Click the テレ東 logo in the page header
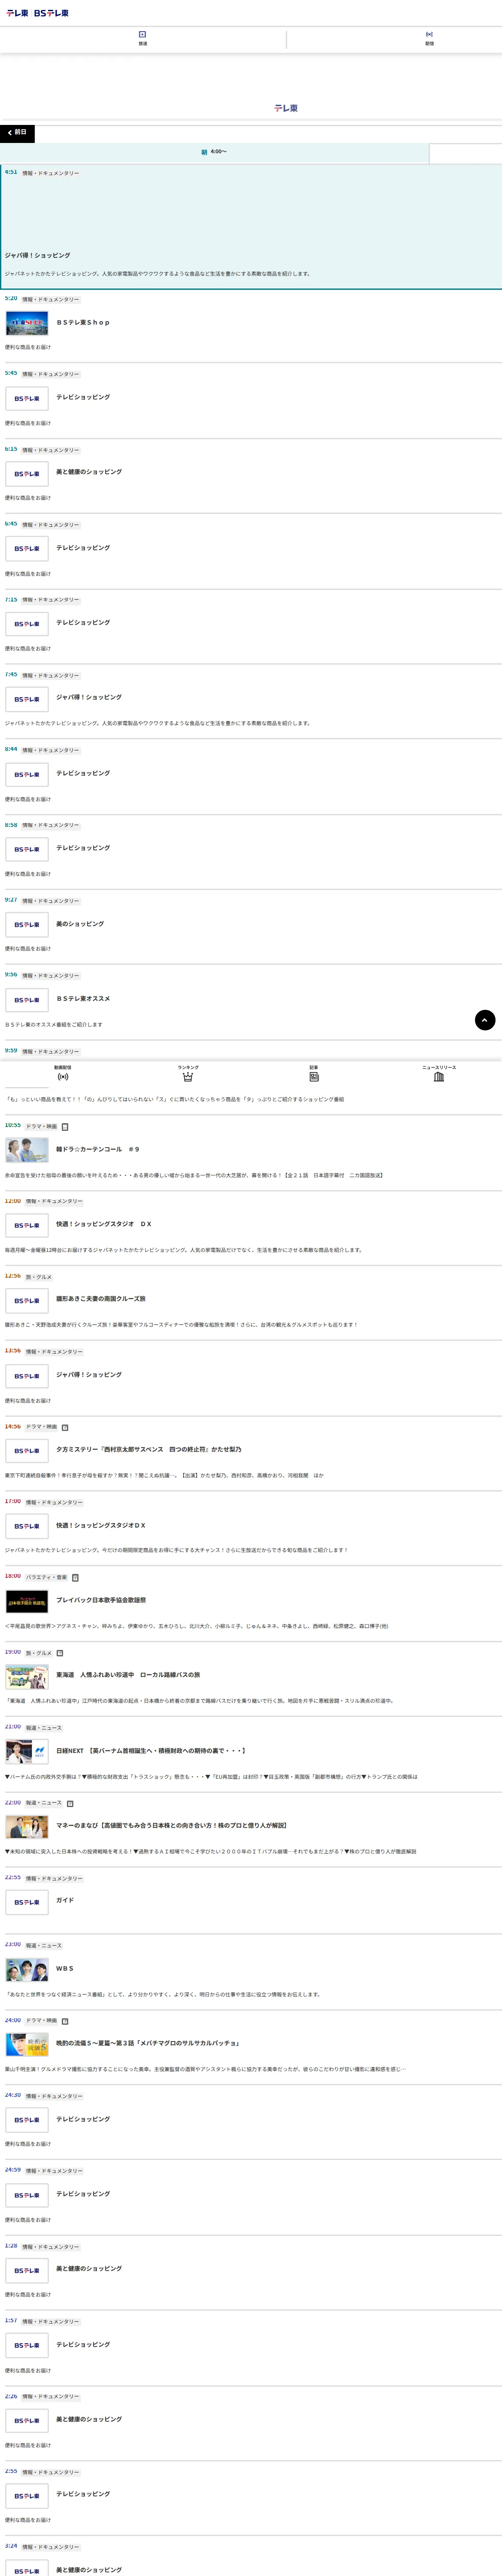The image size is (502, 2576). 17,13
